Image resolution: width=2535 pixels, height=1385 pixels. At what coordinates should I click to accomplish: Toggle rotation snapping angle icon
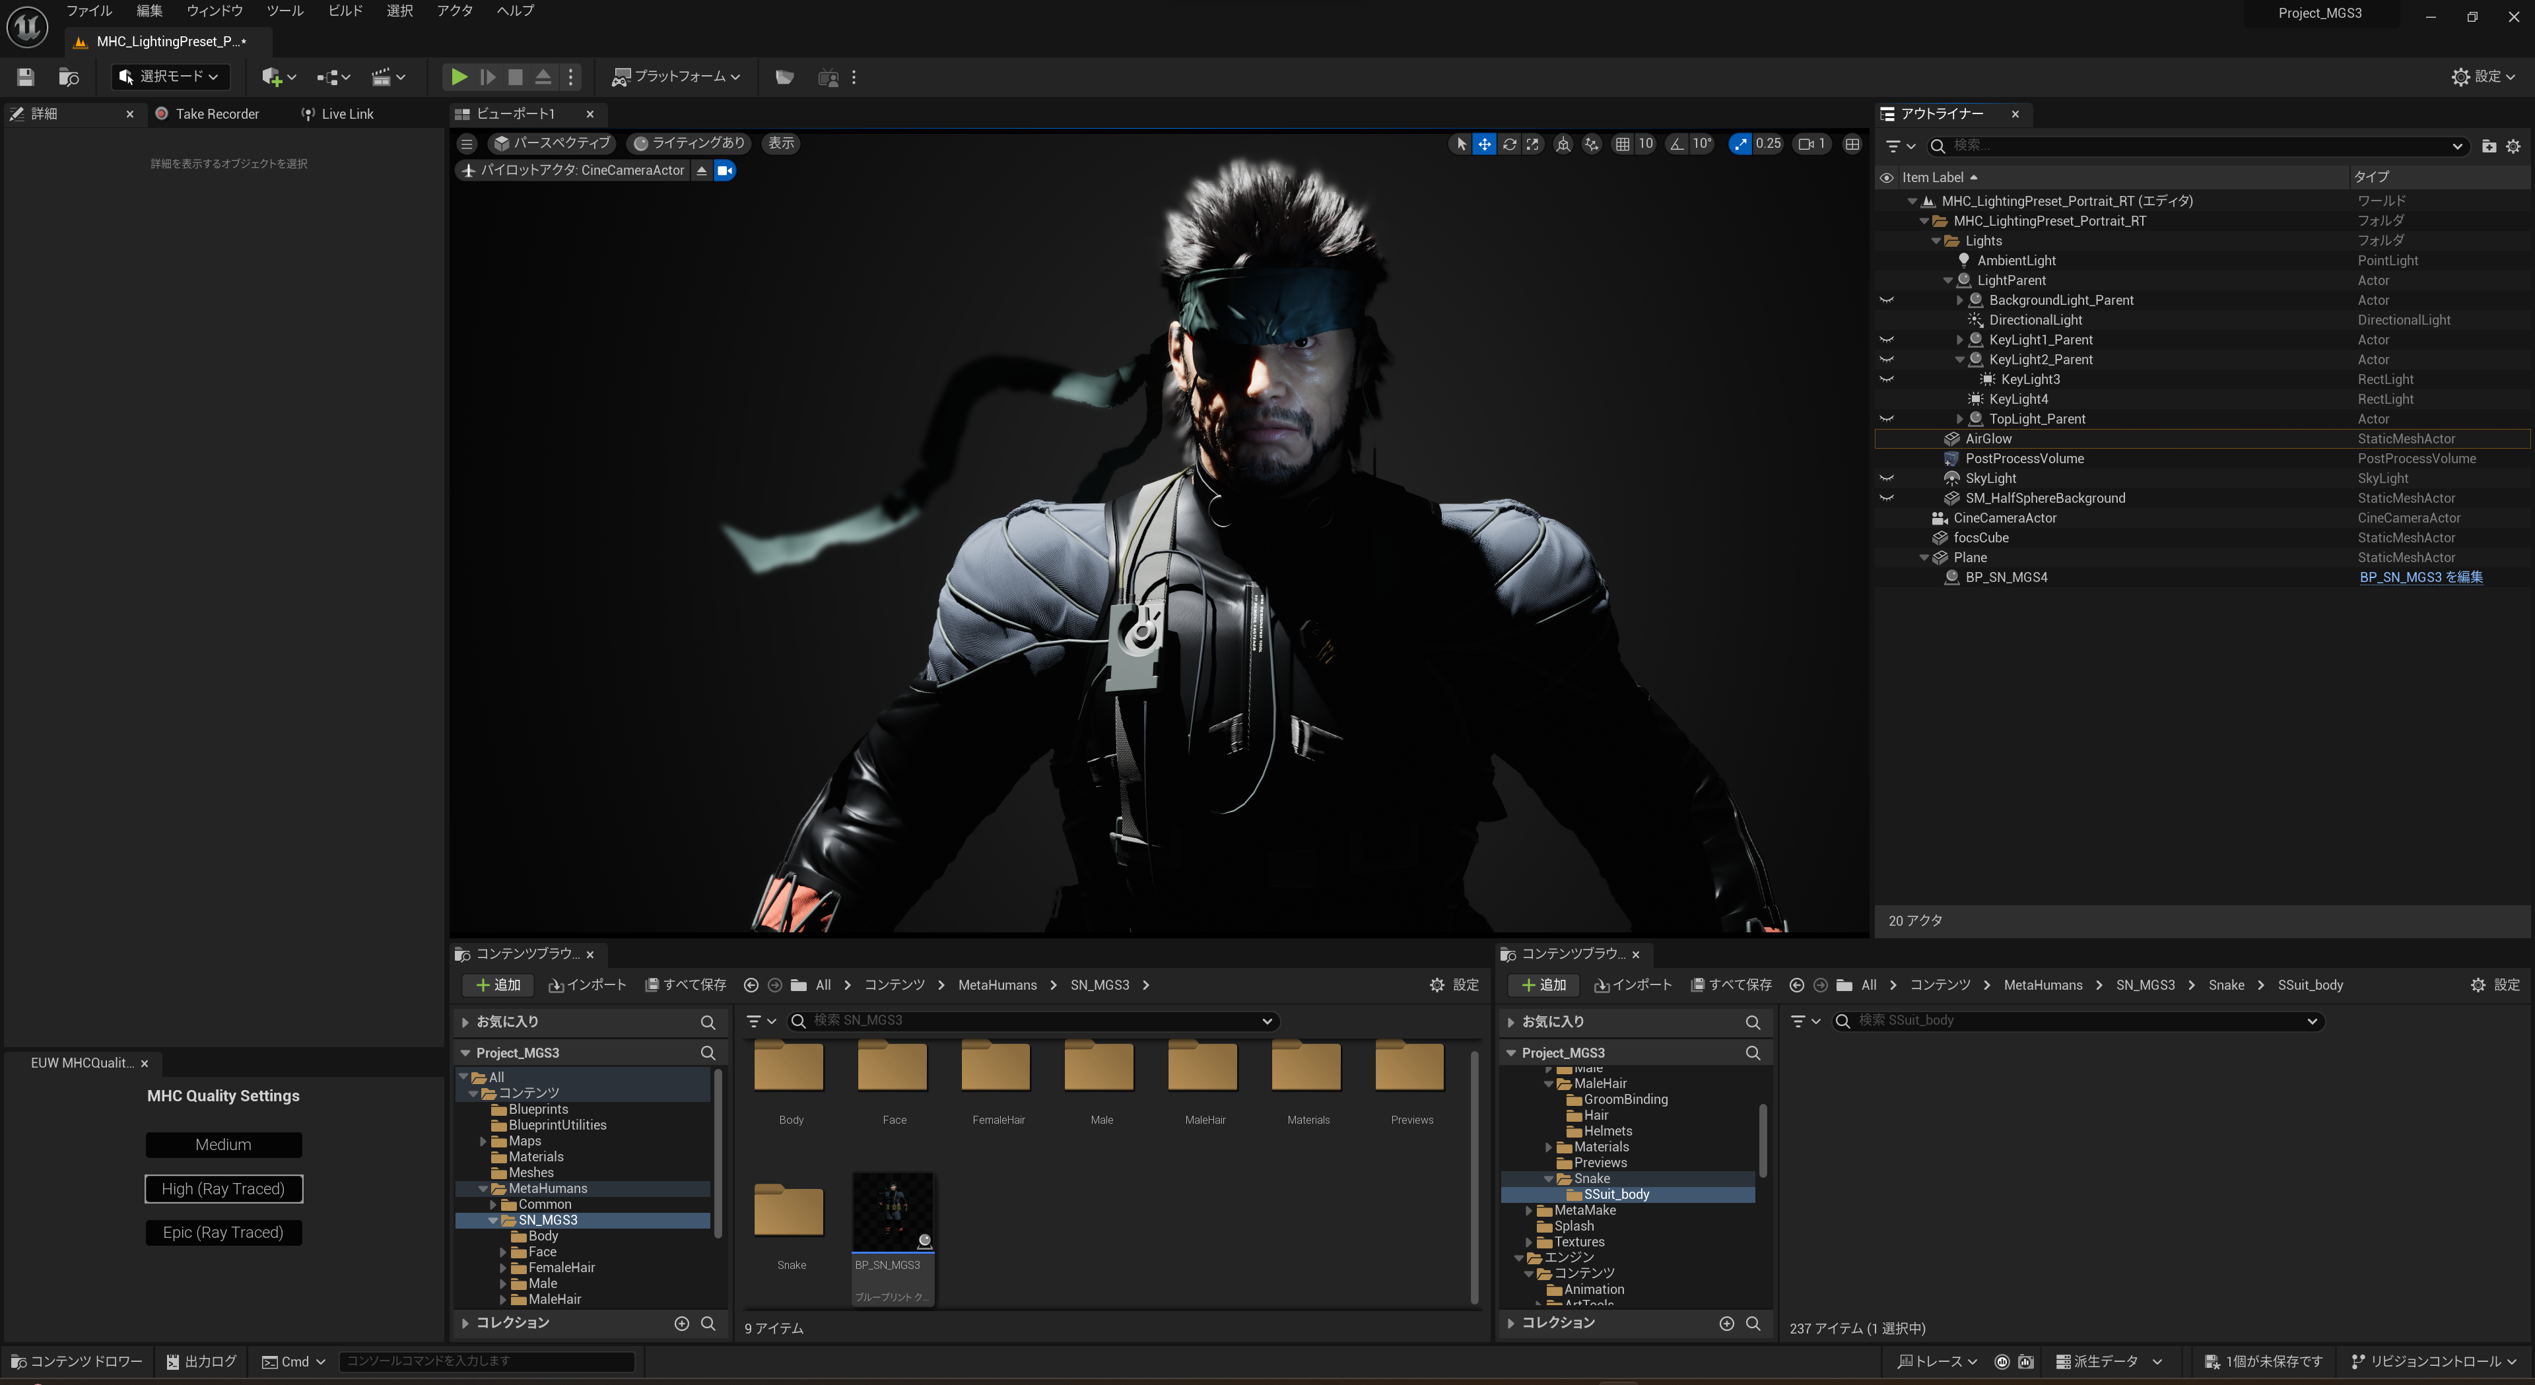[1677, 144]
